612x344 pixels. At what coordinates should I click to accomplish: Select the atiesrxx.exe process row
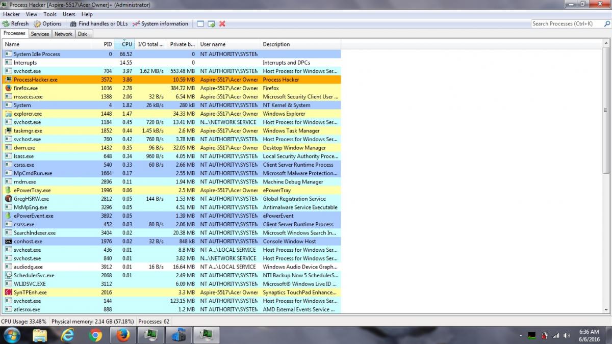(x=172, y=309)
